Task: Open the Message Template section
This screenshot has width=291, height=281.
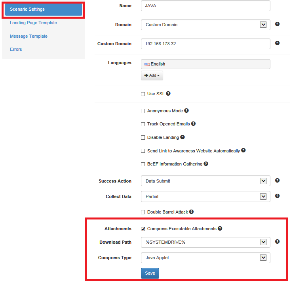Action: tap(29, 36)
